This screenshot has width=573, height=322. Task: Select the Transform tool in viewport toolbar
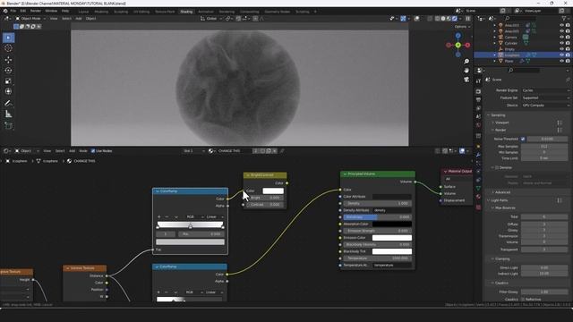point(8,91)
